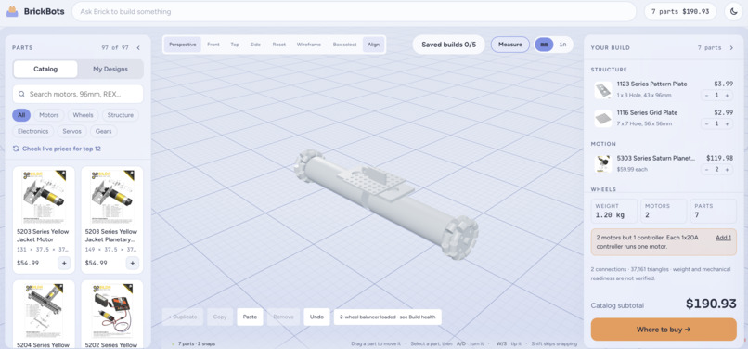Viewport: 748px width, 349px height.
Task: Increase 5303 Series Saturn Planetary quantity
Action: point(727,169)
